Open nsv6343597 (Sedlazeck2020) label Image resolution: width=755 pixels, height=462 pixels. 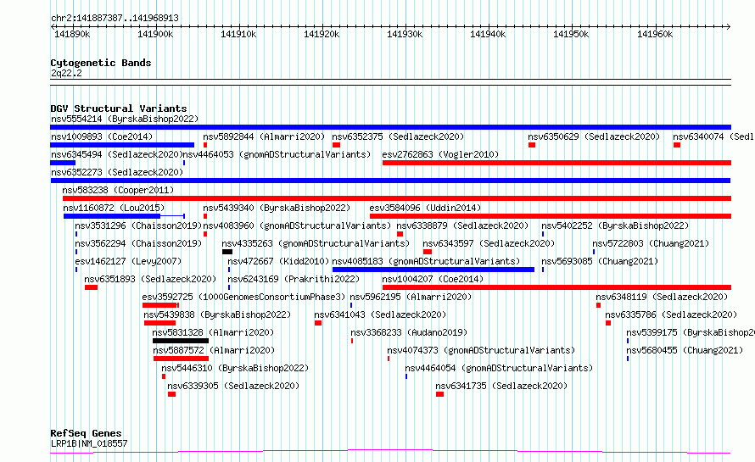point(489,243)
